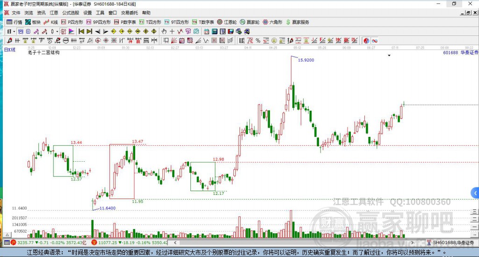The width and height of the screenshot is (479, 257).
Task: Click the blue side panel arrow
Action: point(475,193)
